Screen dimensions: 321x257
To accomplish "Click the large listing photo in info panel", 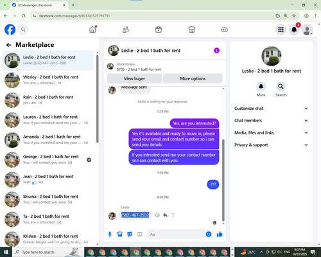I will click(x=272, y=56).
